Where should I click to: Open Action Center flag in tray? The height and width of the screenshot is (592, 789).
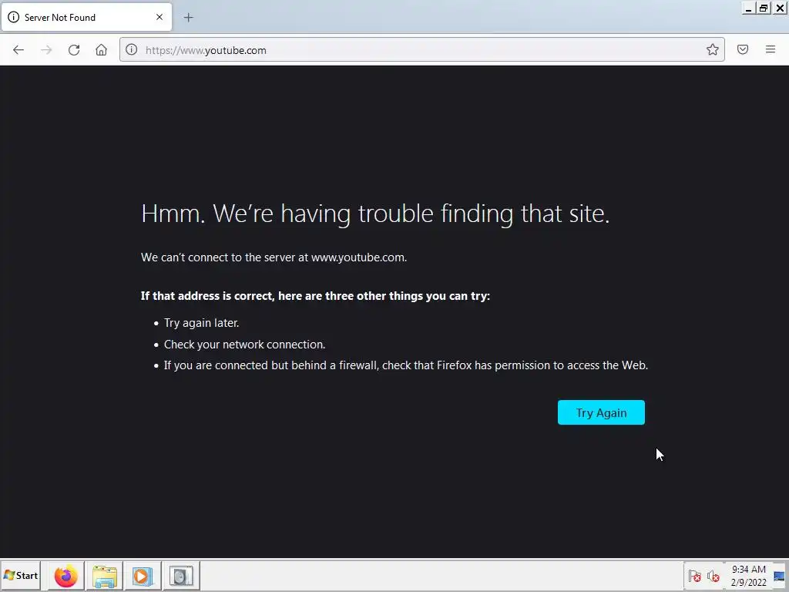(x=694, y=576)
